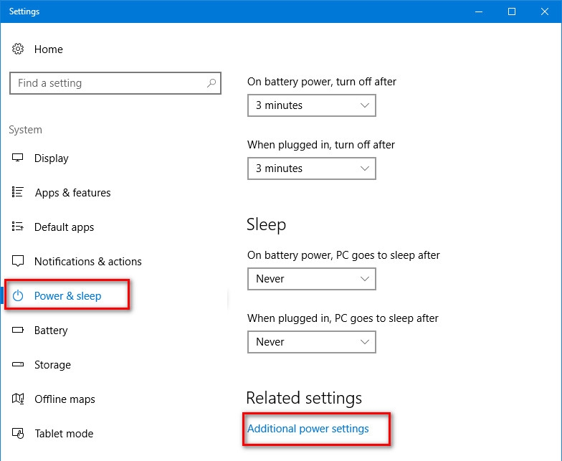Viewport: 562px width, 461px height.
Task: Click the System category label
Action: (26, 129)
